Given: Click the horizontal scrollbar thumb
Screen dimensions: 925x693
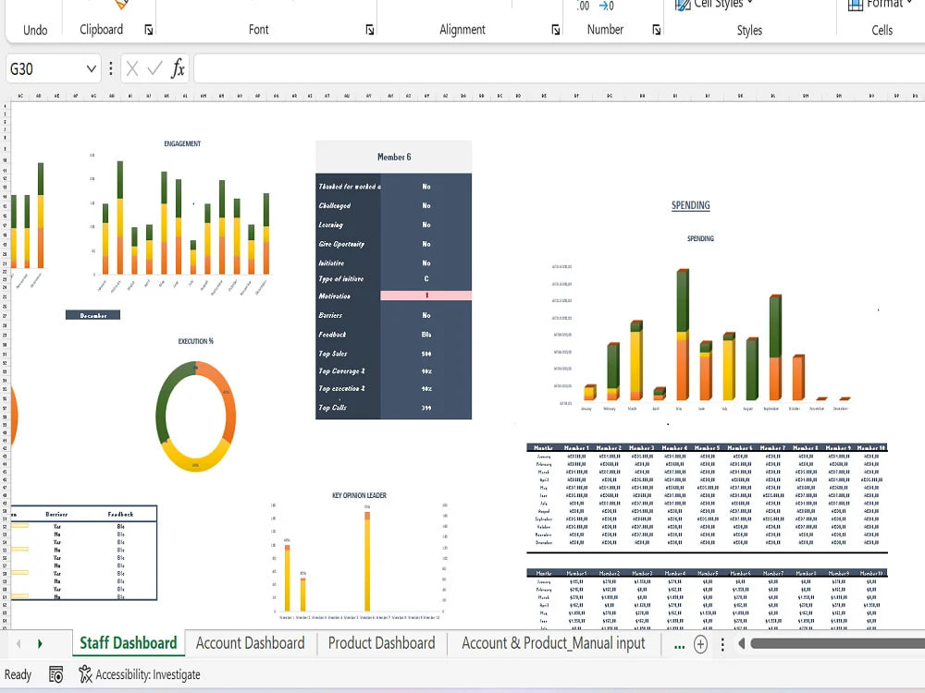Looking at the screenshot, I should click(x=838, y=643).
